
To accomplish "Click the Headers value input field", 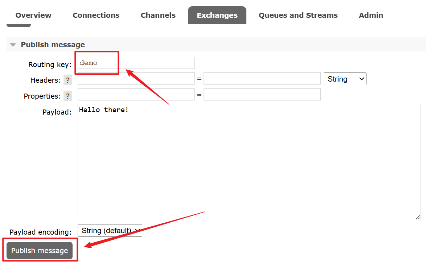I will click(262, 79).
